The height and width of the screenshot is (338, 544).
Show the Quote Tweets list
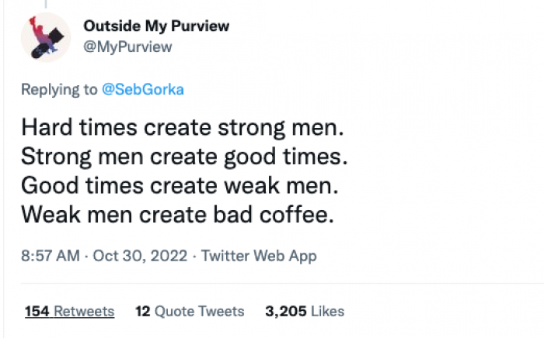click(x=199, y=312)
